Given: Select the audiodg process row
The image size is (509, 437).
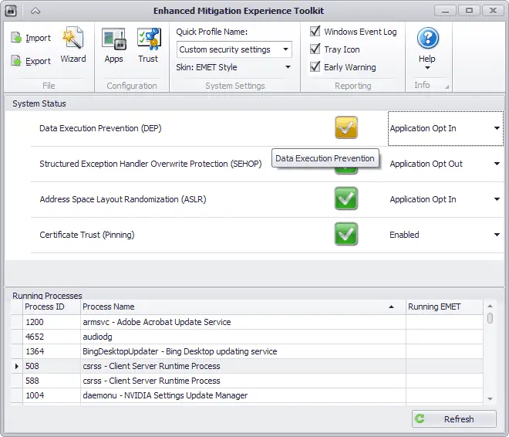Looking at the screenshot, I should (243, 337).
